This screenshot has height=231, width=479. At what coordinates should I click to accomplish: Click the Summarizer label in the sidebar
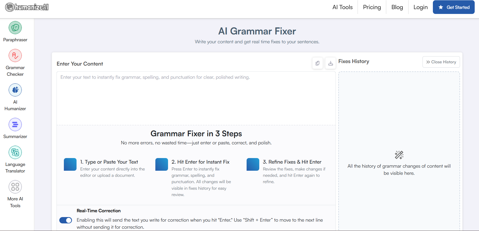click(15, 137)
